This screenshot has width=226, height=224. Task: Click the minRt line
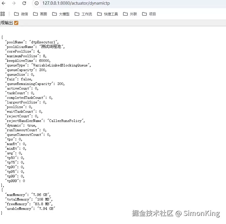point(16,149)
